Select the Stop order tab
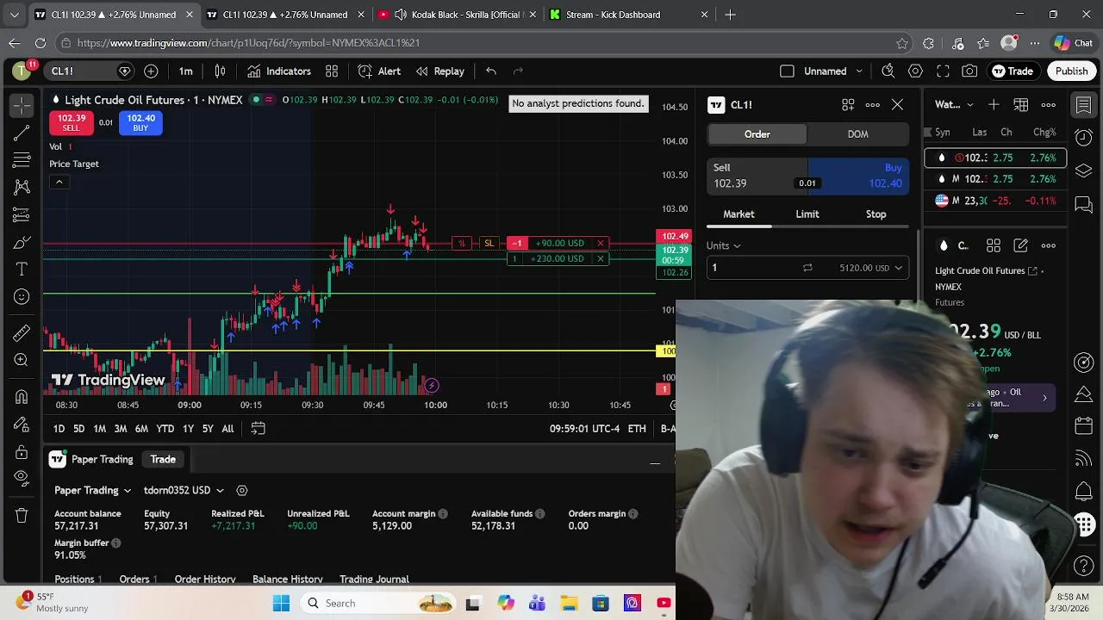 [x=876, y=214]
